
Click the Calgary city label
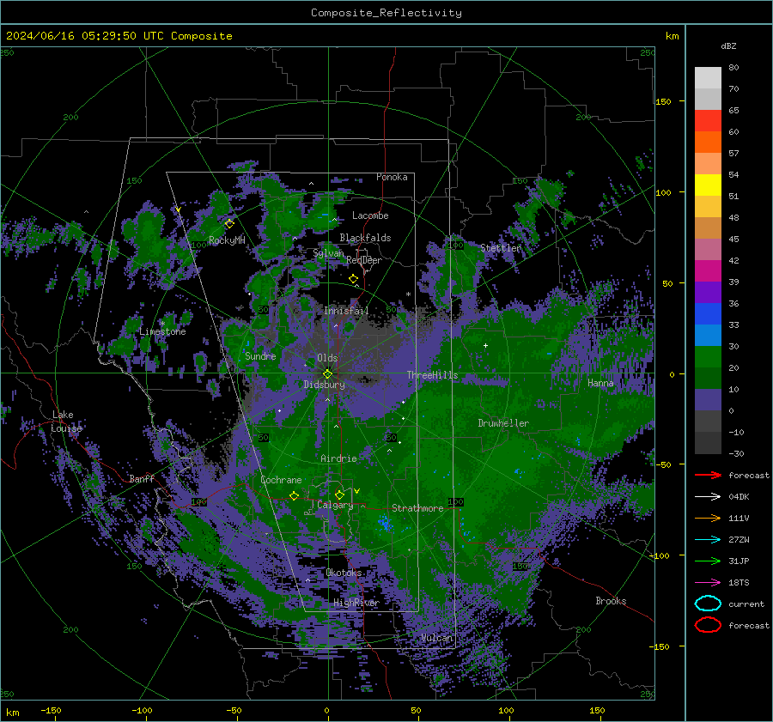[335, 505]
